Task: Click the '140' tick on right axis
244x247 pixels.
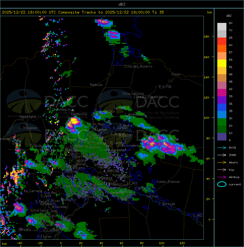Action: 206,77
